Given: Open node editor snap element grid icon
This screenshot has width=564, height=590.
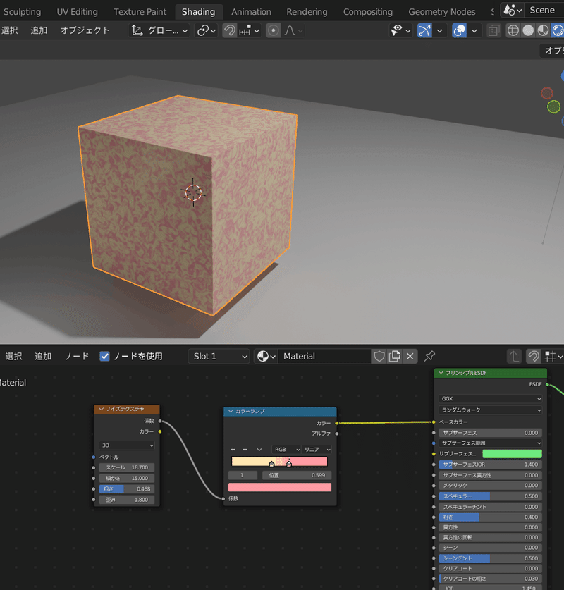Looking at the screenshot, I should 553,357.
